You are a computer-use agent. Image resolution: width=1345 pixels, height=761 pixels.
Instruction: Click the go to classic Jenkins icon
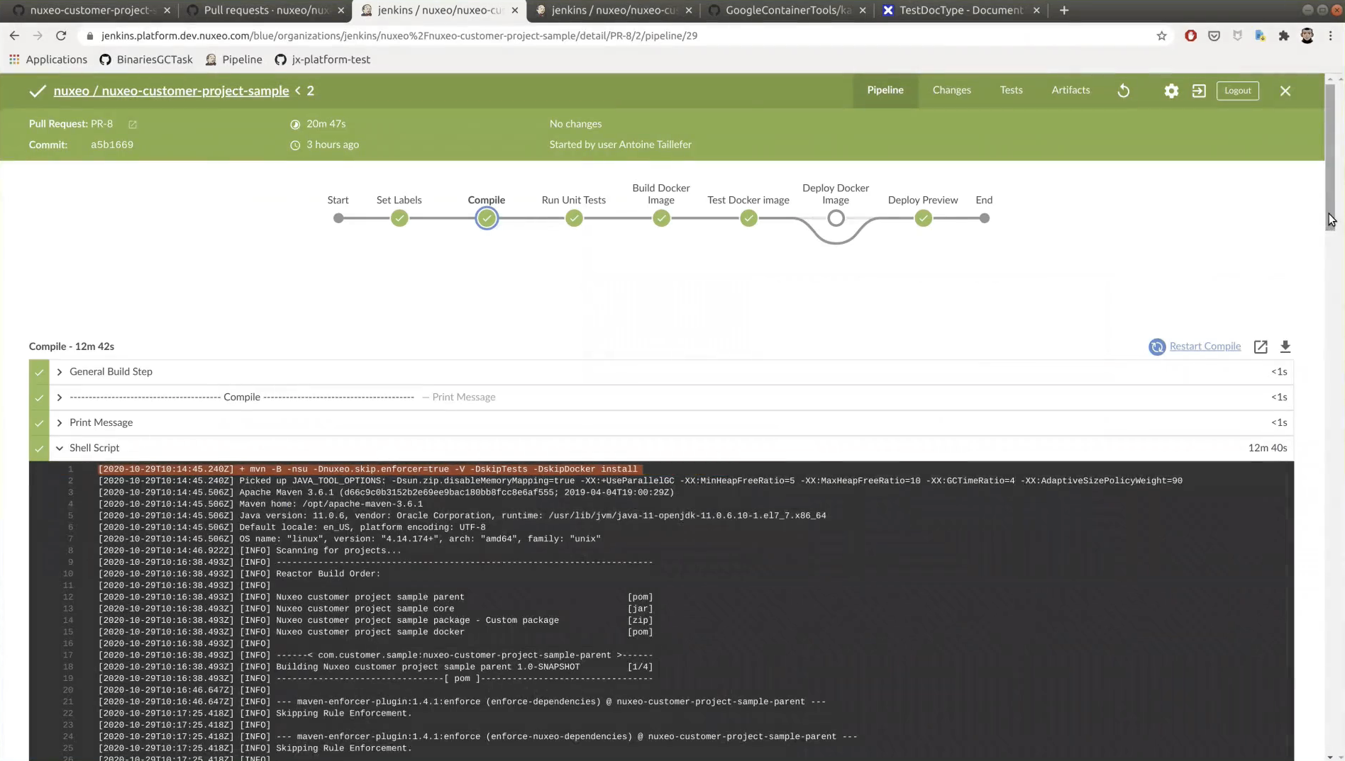point(1199,91)
